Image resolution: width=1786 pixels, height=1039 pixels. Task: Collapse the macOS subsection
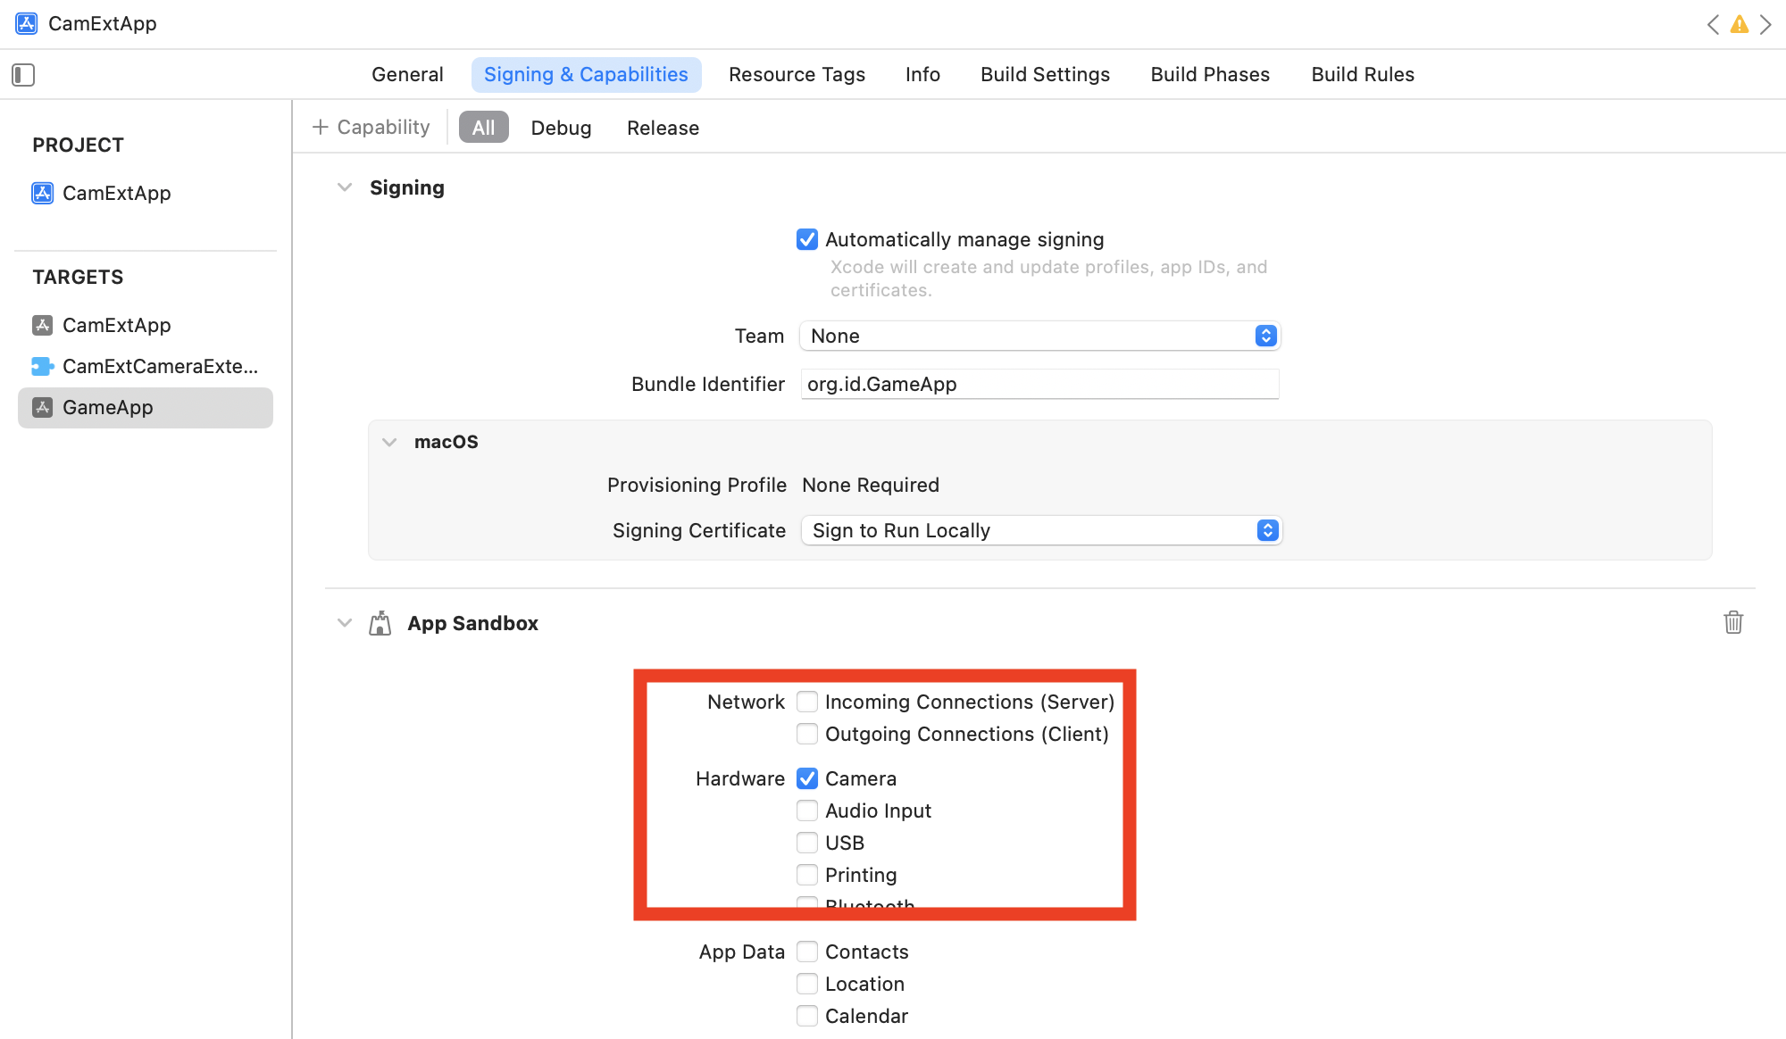389,442
